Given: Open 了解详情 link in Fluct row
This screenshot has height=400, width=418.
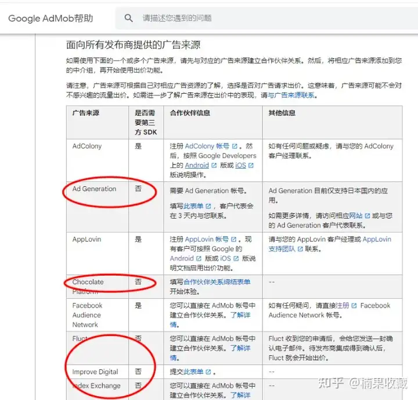Looking at the screenshot, I should tap(240, 348).
